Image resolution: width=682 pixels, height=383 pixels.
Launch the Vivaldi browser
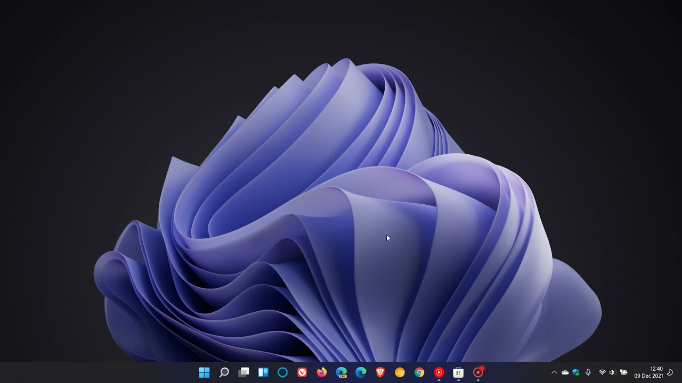tap(302, 372)
